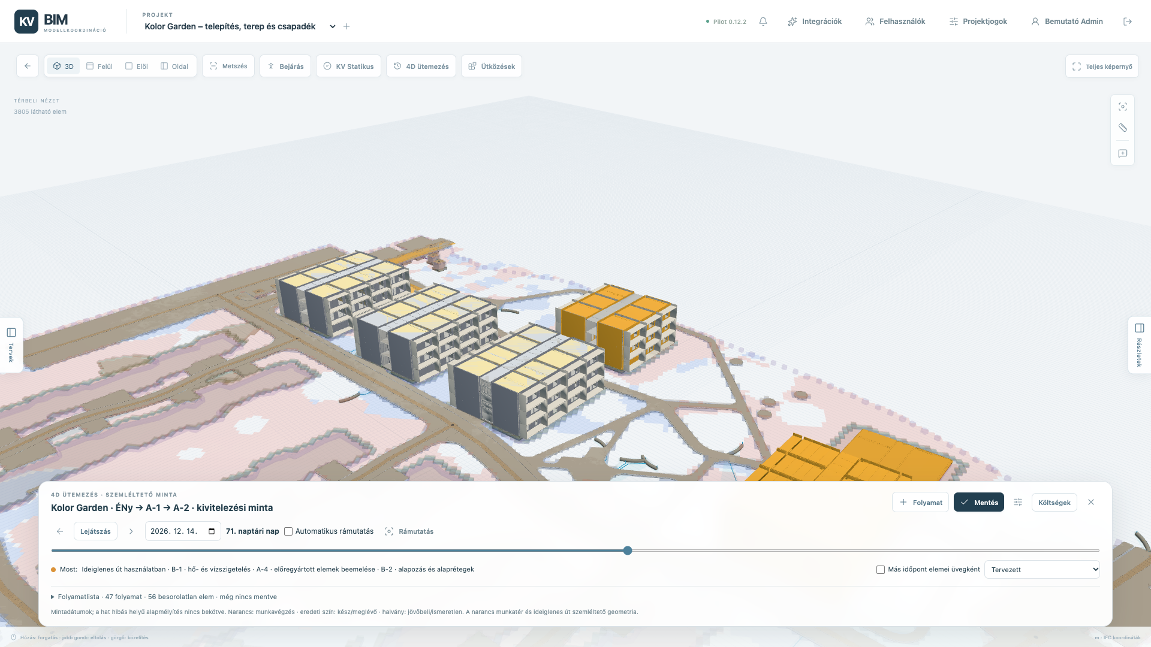This screenshot has height=647, width=1151.
Task: Click the zoom-to-fit icon in the right toolbar
Action: (x=1123, y=107)
